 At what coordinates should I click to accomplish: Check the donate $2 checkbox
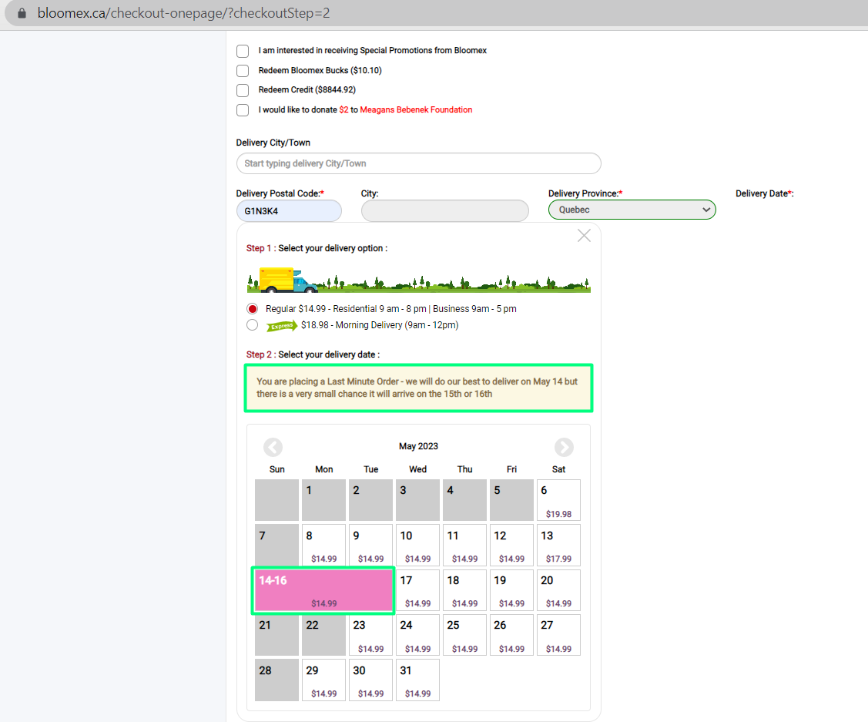(x=243, y=110)
